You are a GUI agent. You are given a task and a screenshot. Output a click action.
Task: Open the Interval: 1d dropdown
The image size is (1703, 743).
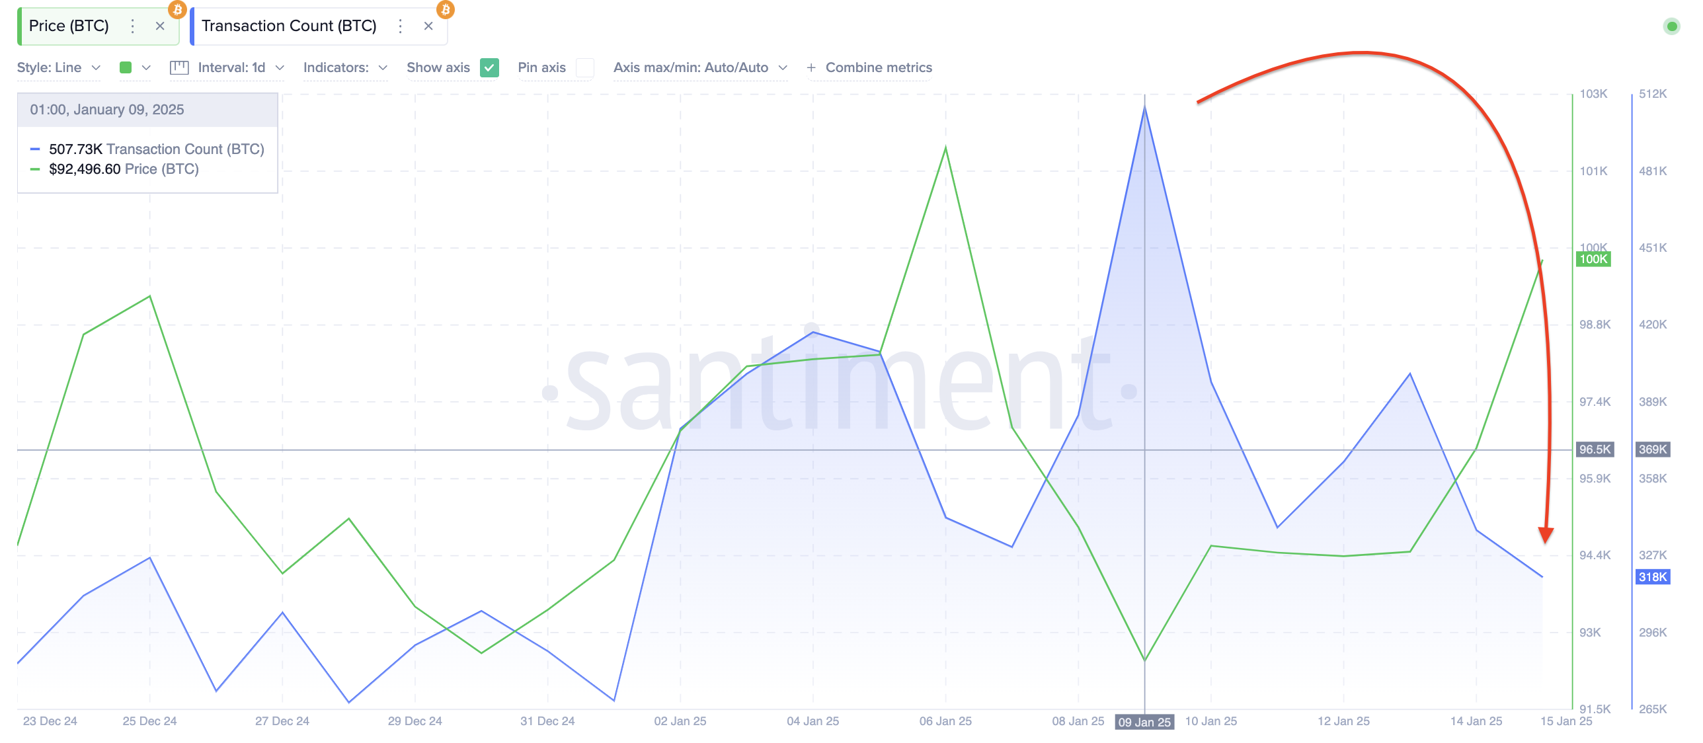241,67
